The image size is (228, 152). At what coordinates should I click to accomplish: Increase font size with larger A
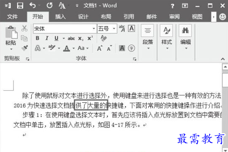pyautogui.click(x=100, y=48)
